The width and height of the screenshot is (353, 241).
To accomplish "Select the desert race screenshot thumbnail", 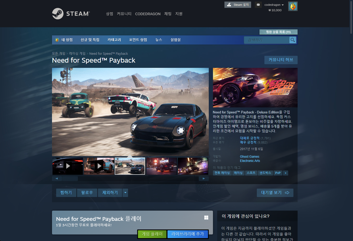I will [x=130, y=166].
